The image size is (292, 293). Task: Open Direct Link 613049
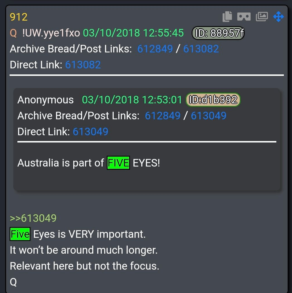pos(90,131)
